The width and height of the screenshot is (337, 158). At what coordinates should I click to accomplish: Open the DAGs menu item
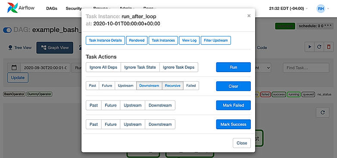pos(52,9)
